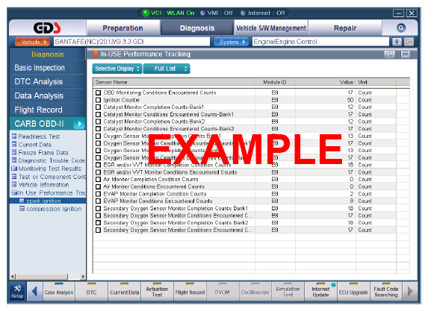Check Catalyst Monitor Conditions Encountered Counts-Bank2
The image size is (428, 311).
click(x=98, y=129)
